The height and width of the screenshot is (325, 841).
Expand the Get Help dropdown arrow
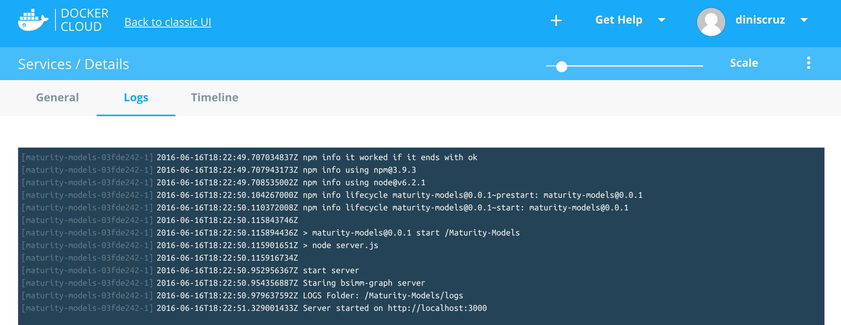662,20
